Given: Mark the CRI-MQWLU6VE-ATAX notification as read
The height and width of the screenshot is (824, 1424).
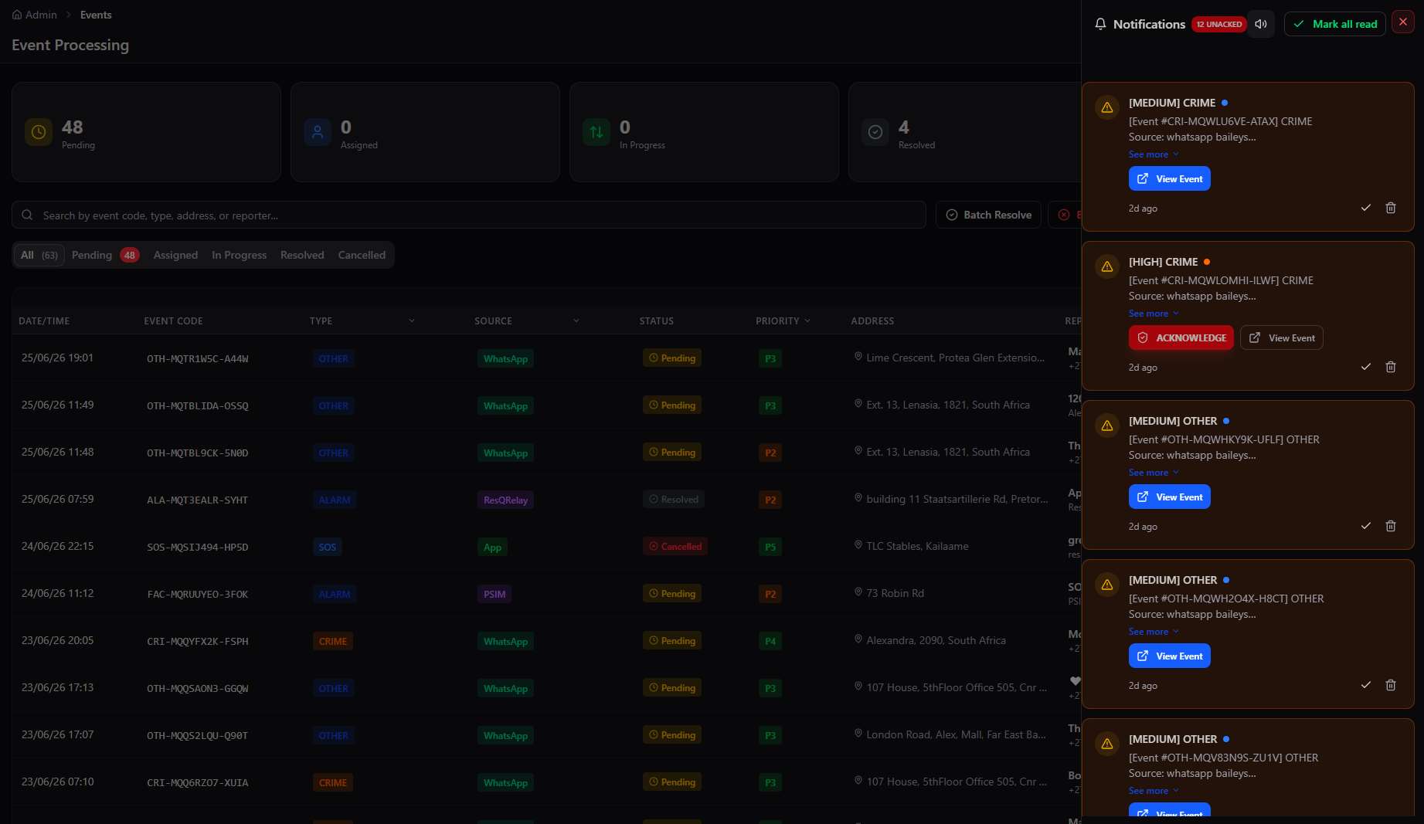Looking at the screenshot, I should pyautogui.click(x=1366, y=208).
